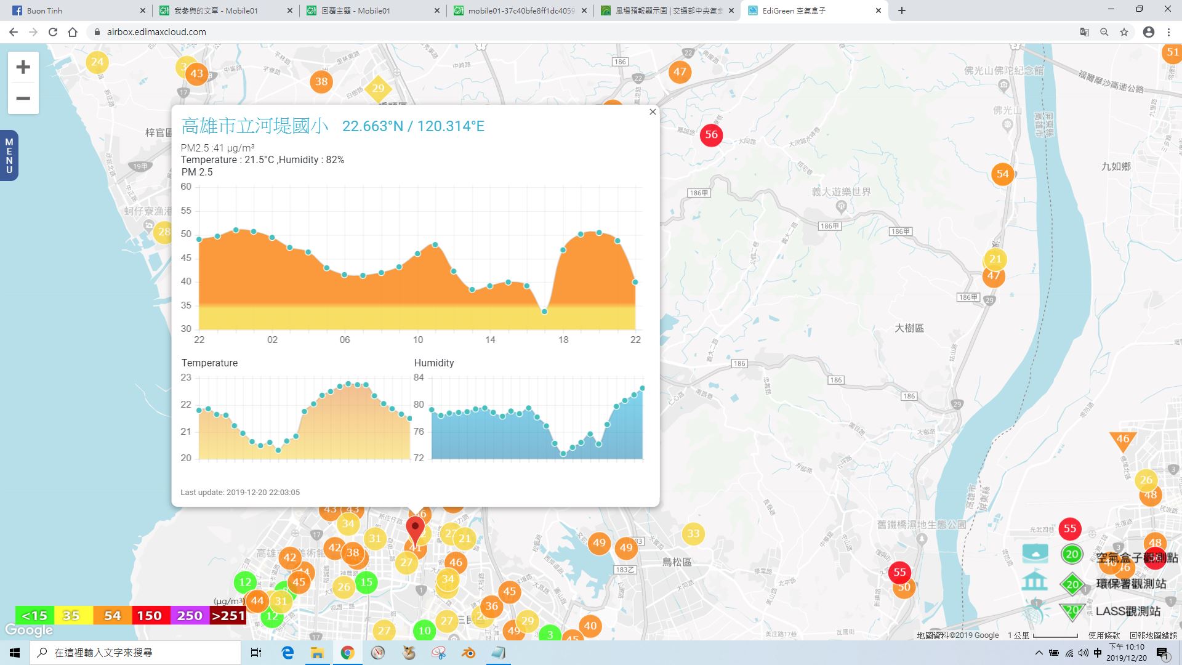Open 使用條款 terms link

point(1104,635)
